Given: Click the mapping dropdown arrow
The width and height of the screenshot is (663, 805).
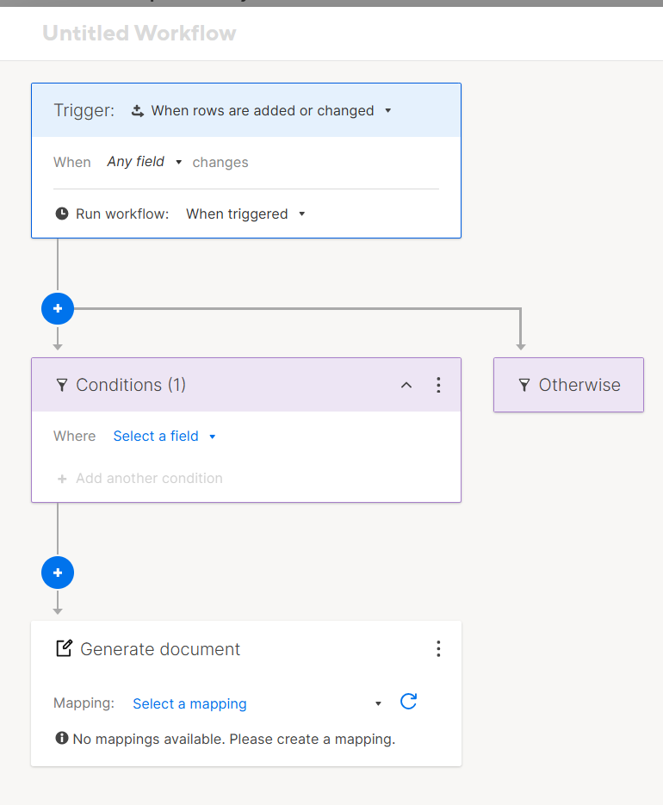Looking at the screenshot, I should 378,704.
